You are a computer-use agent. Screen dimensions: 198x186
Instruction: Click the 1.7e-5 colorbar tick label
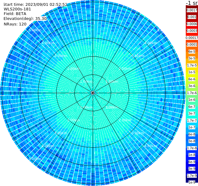pos(192,65)
